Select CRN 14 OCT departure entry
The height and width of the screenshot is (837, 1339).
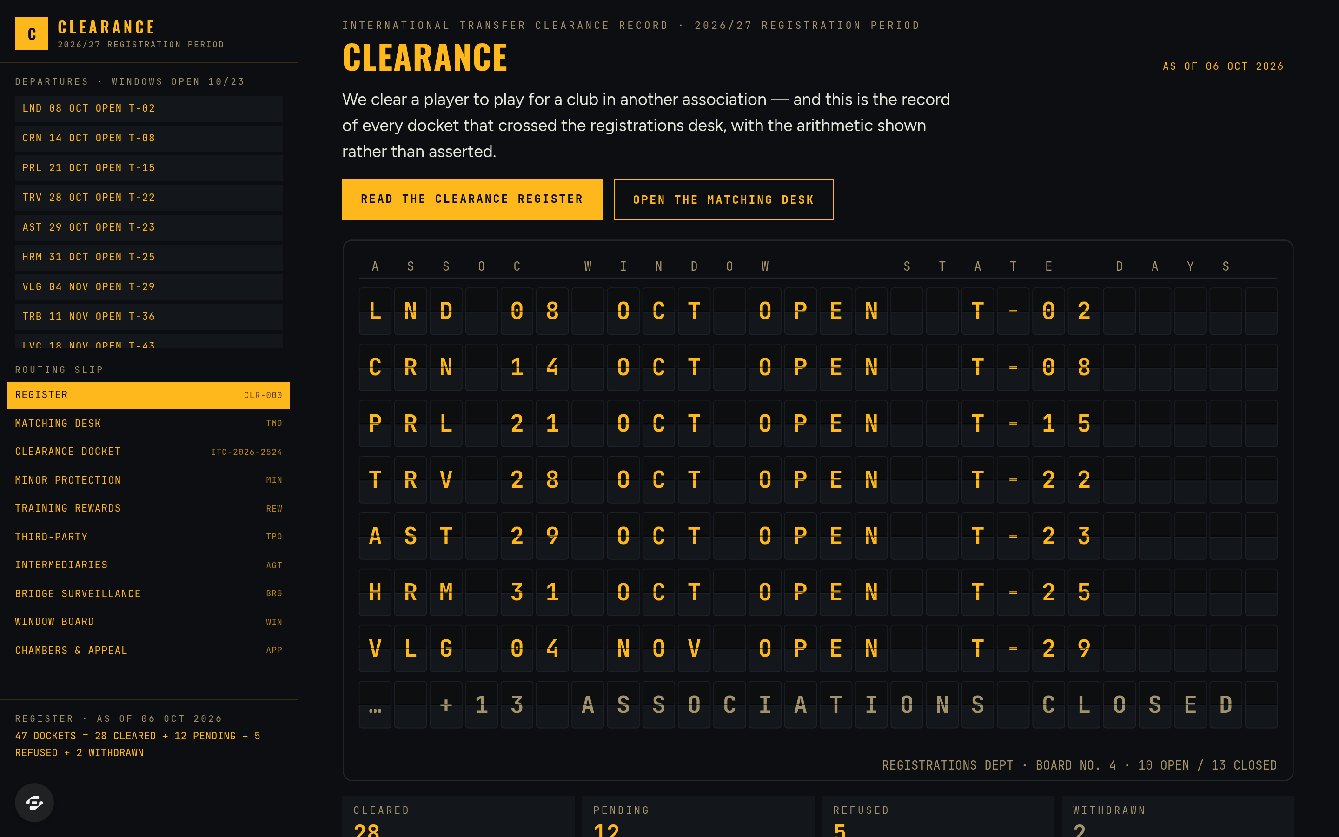[148, 139]
